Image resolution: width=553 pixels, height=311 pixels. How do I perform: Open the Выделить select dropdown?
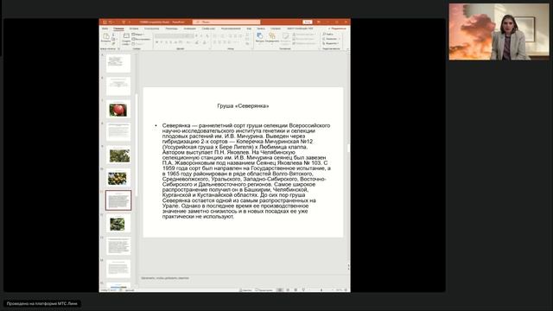pyautogui.click(x=330, y=43)
